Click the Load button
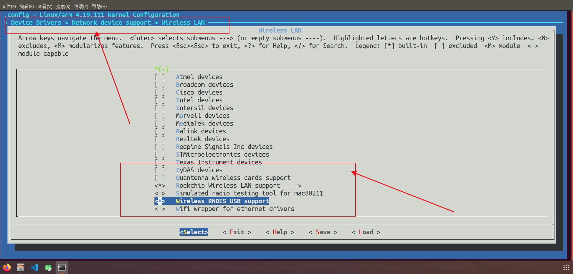573x274 pixels. click(366, 232)
